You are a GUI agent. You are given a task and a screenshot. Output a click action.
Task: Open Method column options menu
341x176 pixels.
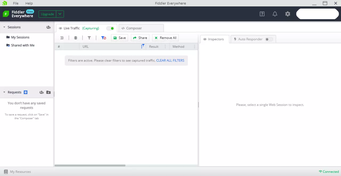tap(194, 47)
